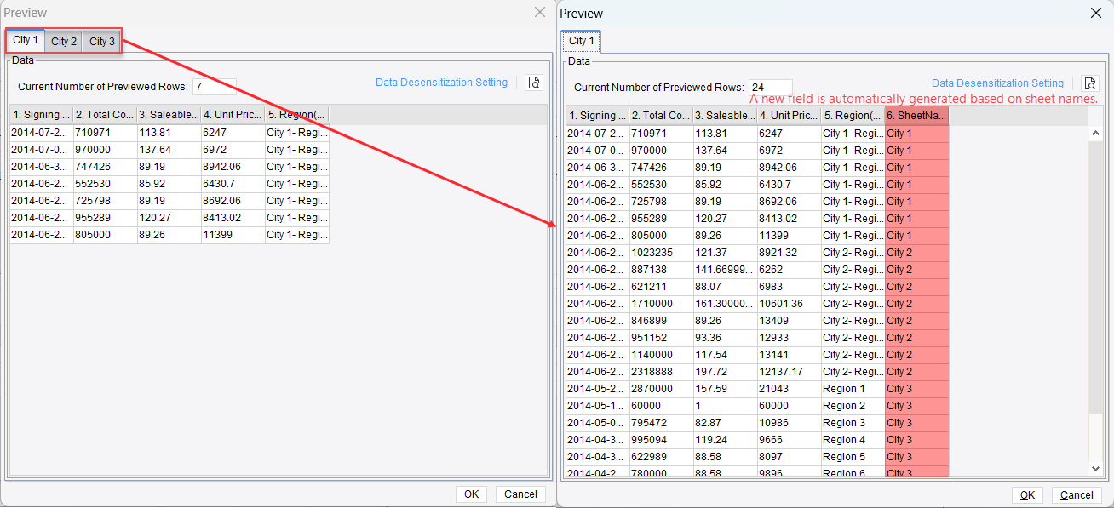Image resolution: width=1114 pixels, height=508 pixels.
Task: Click Cancel in left Preview window
Action: [520, 494]
